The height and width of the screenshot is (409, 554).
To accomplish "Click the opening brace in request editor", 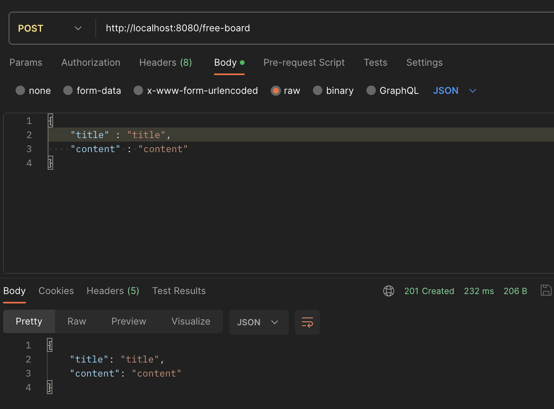I will pos(50,120).
